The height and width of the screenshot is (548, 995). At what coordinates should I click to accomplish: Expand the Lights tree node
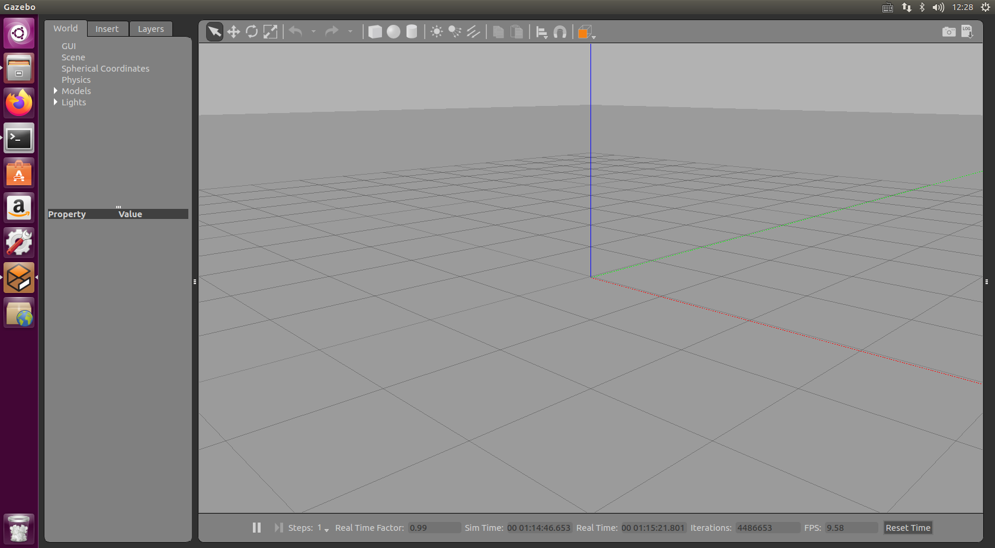56,102
